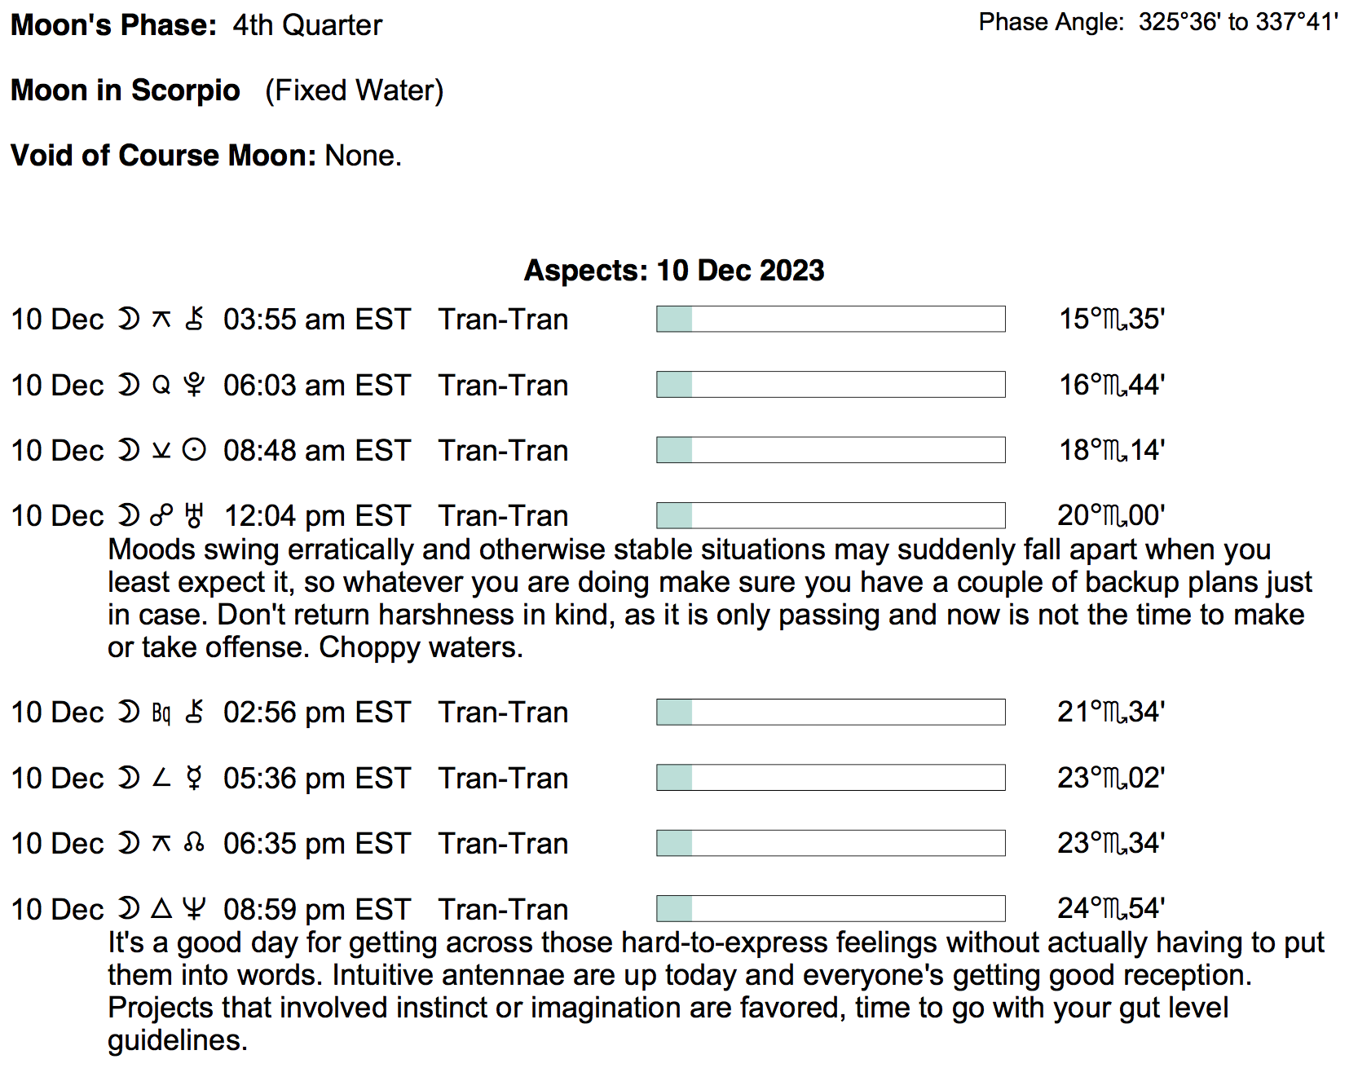The width and height of the screenshot is (1358, 1068).
Task: Click the progress bar for 08:59 pm aspect
Action: click(x=831, y=908)
